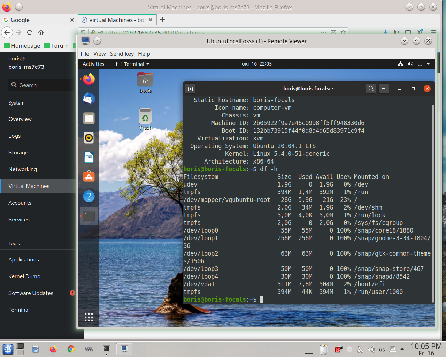The height and width of the screenshot is (357, 446).
Task: Click the search icon in the terminal titlebar
Action: (x=371, y=89)
